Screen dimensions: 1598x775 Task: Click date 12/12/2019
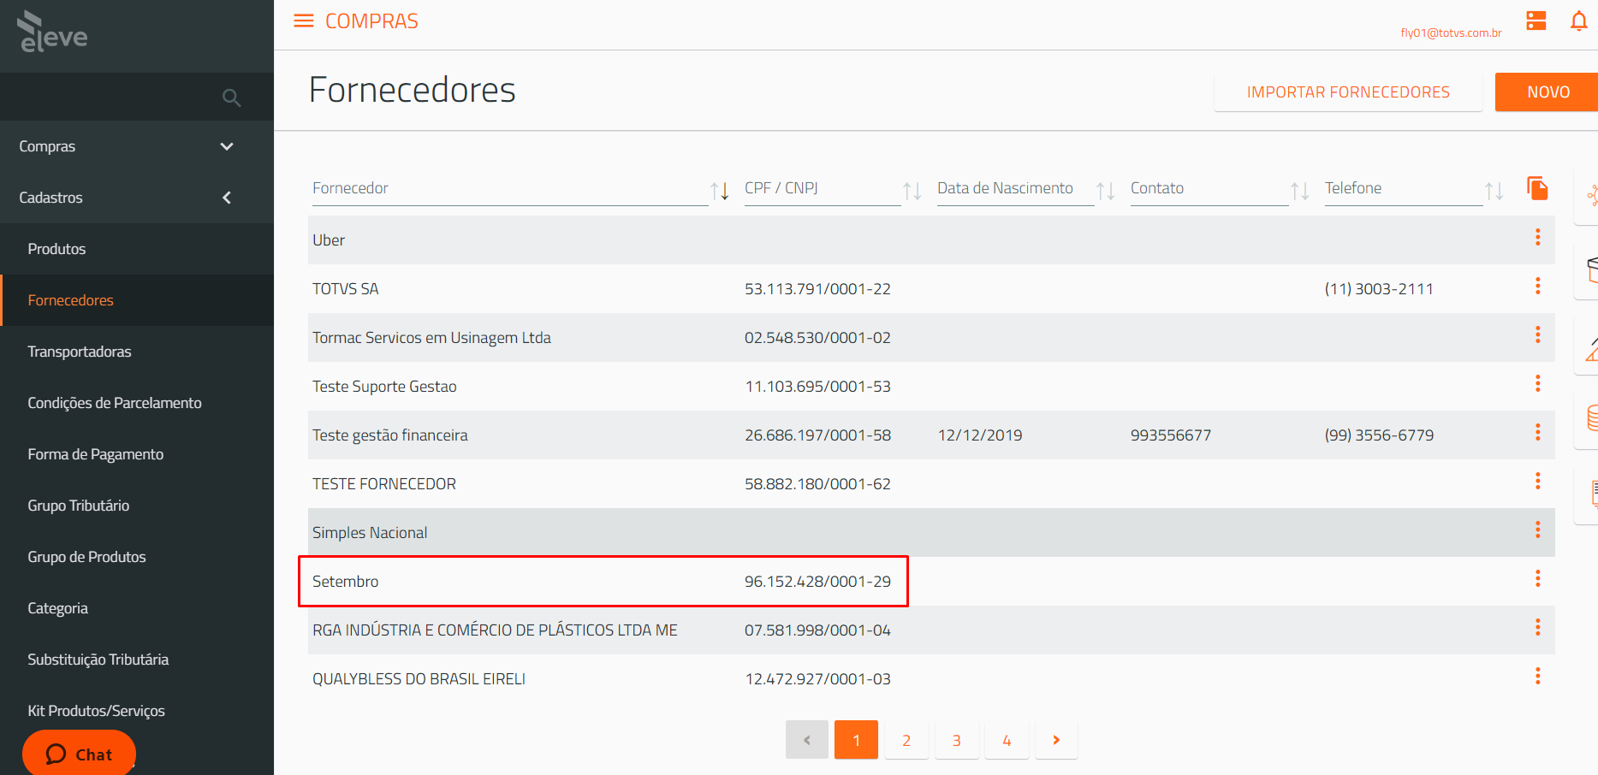pos(980,435)
